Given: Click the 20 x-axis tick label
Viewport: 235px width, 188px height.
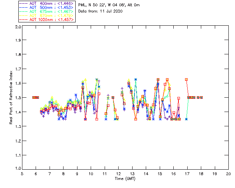Looking at the screenshot, I should coord(228,174).
